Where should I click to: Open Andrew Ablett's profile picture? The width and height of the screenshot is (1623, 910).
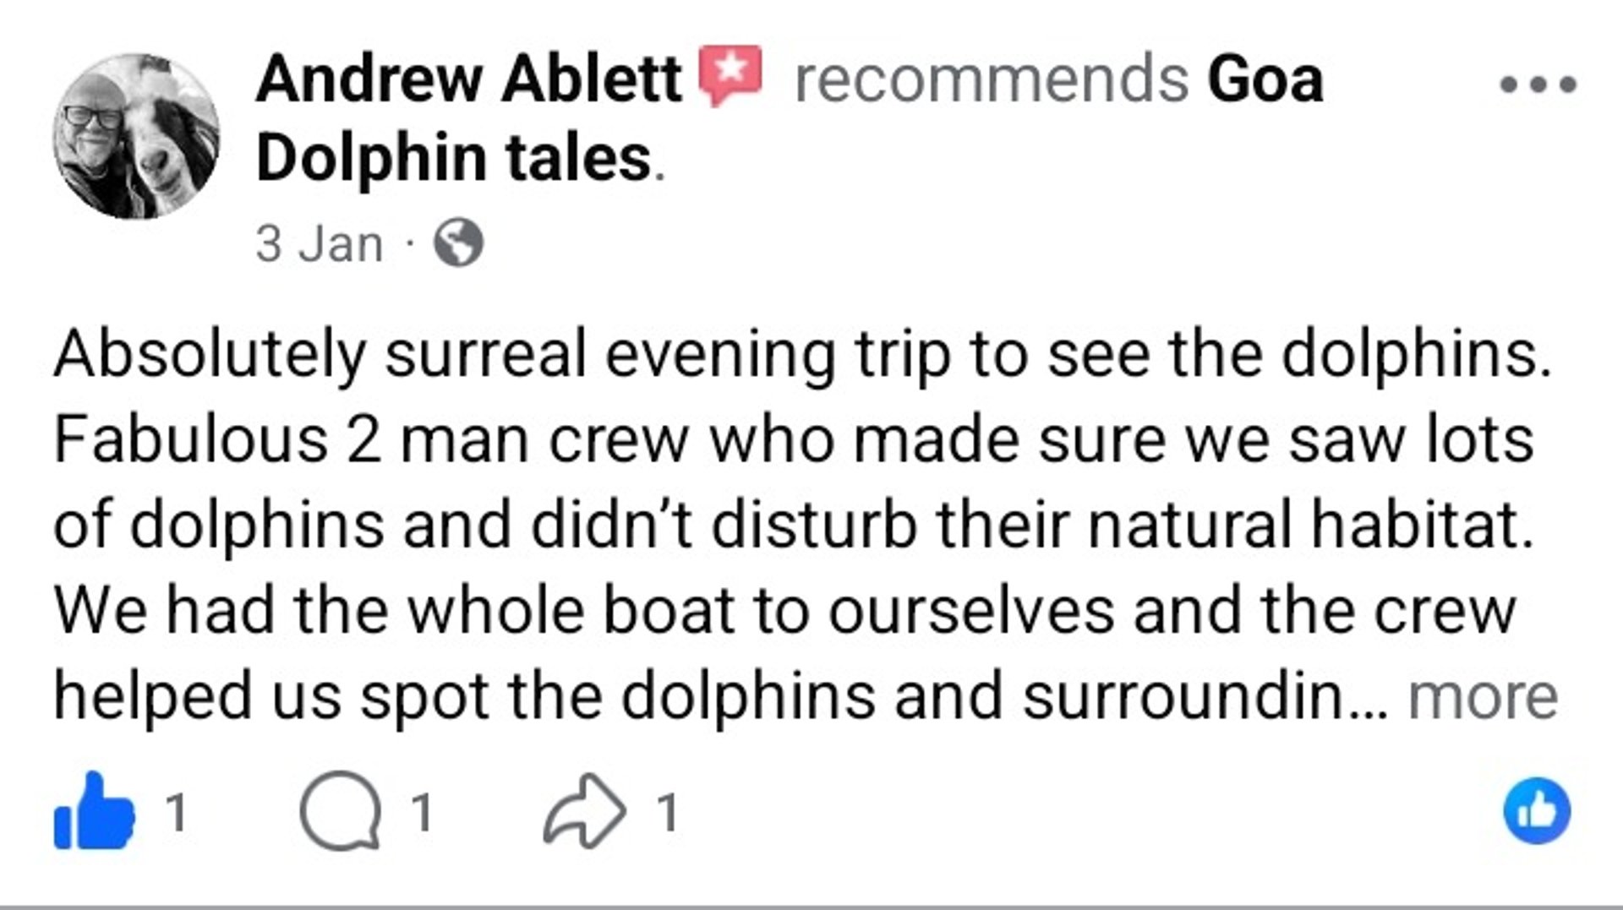136,137
